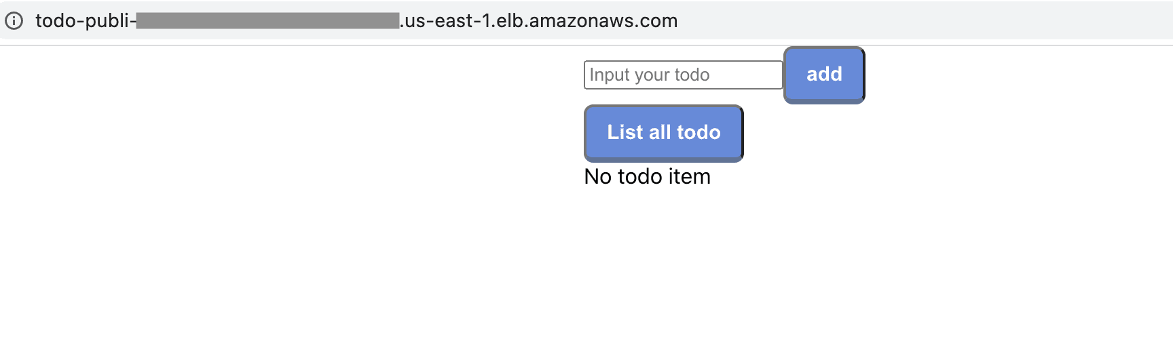Click the List all todo button
Screen dimensions: 1173x339
pyautogui.click(x=664, y=133)
